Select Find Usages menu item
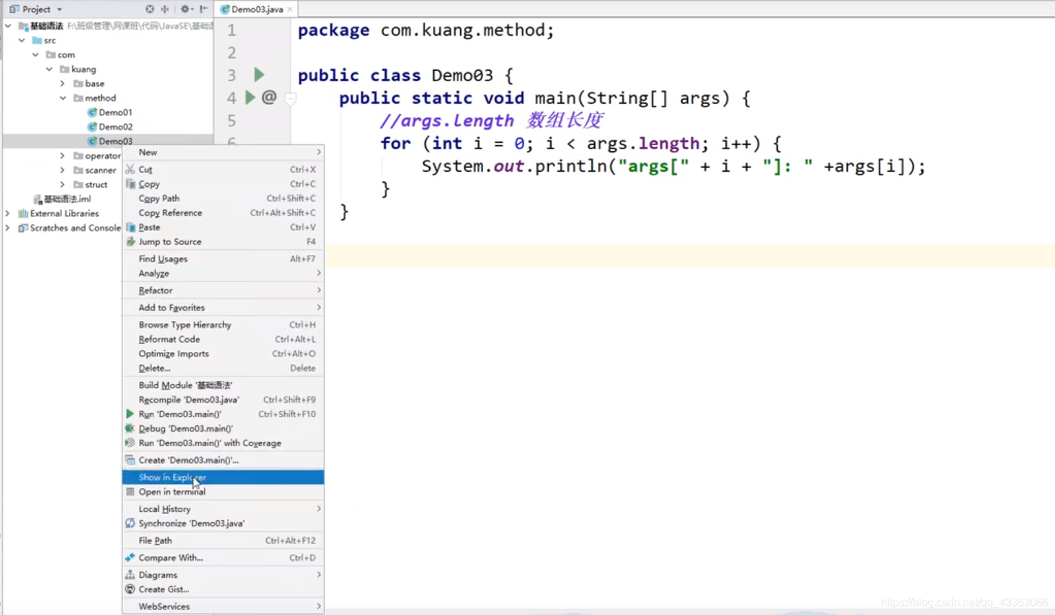1055x615 pixels. pyautogui.click(x=223, y=258)
